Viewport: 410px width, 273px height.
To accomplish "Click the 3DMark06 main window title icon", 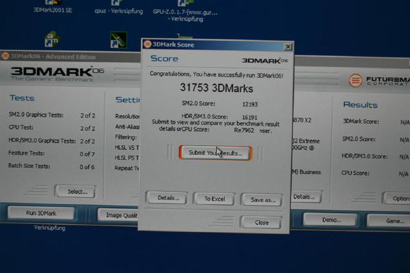I will coord(5,56).
